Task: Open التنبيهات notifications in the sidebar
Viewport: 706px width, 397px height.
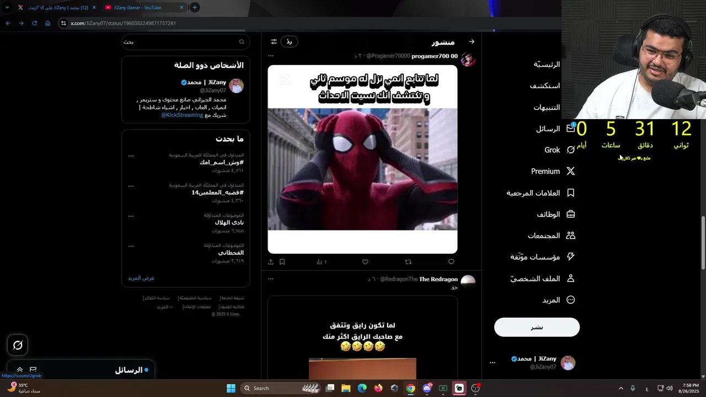Action: 547,108
